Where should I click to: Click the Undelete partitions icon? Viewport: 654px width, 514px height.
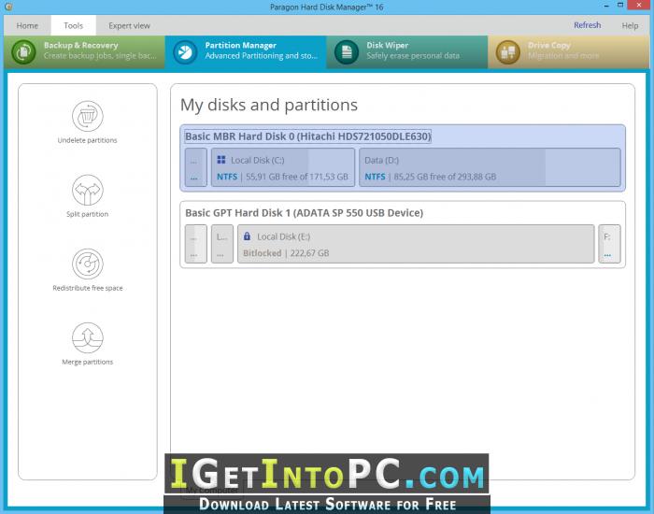coord(87,116)
